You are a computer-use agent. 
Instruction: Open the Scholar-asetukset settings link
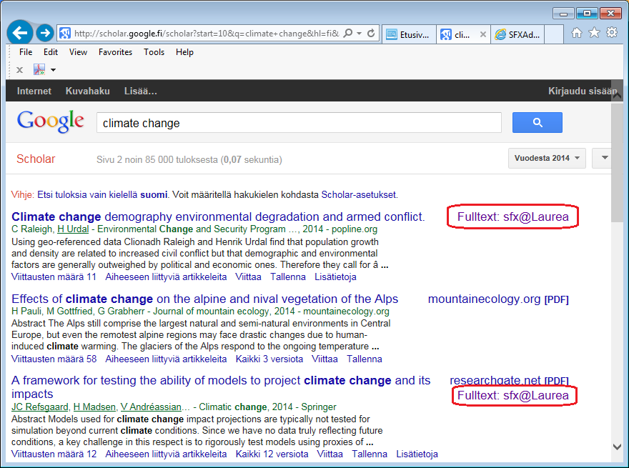pyautogui.click(x=359, y=194)
